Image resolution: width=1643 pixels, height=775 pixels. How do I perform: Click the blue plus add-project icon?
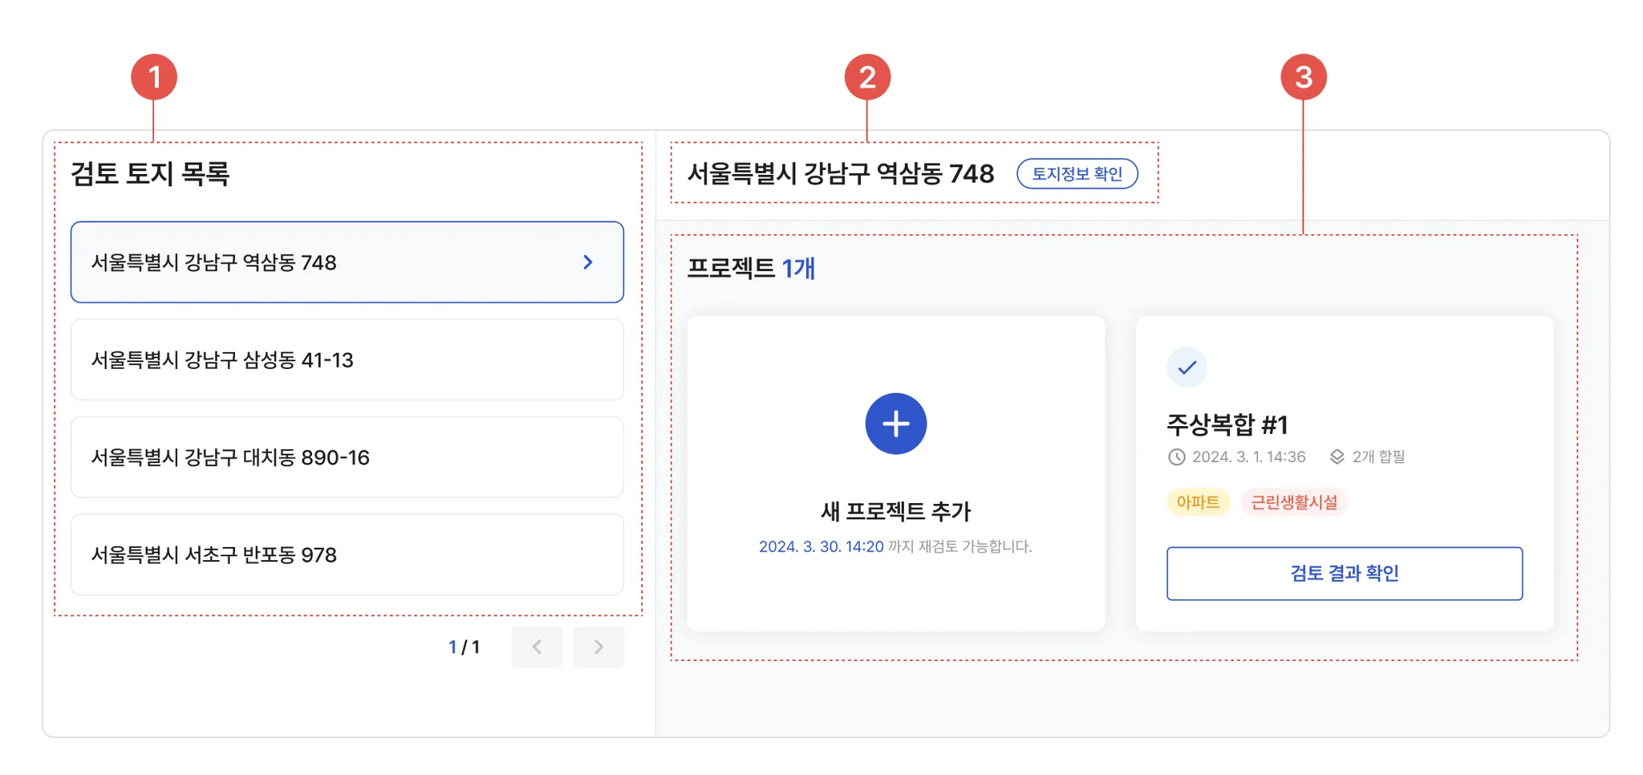tap(895, 424)
